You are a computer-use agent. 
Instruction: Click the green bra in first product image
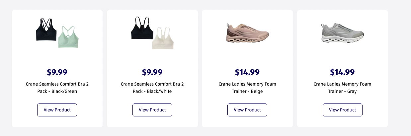pos(68,37)
